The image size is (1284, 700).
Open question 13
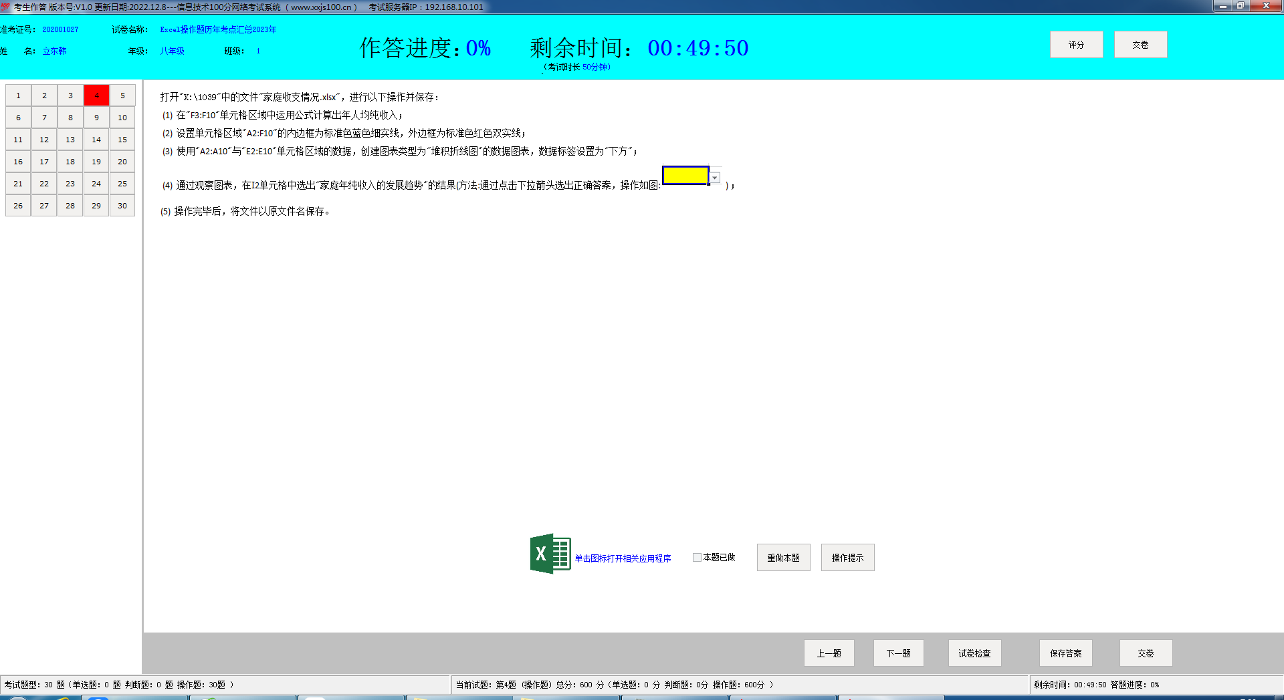(70, 140)
